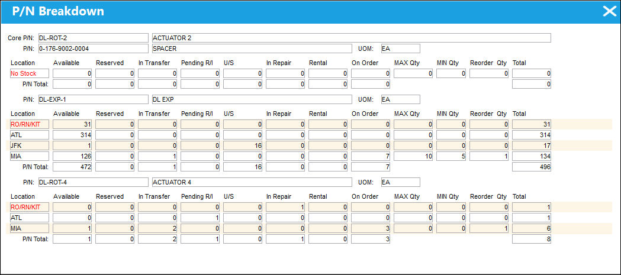
Task: Click RO/RN/KIT Available value 31
Action: [x=72, y=124]
